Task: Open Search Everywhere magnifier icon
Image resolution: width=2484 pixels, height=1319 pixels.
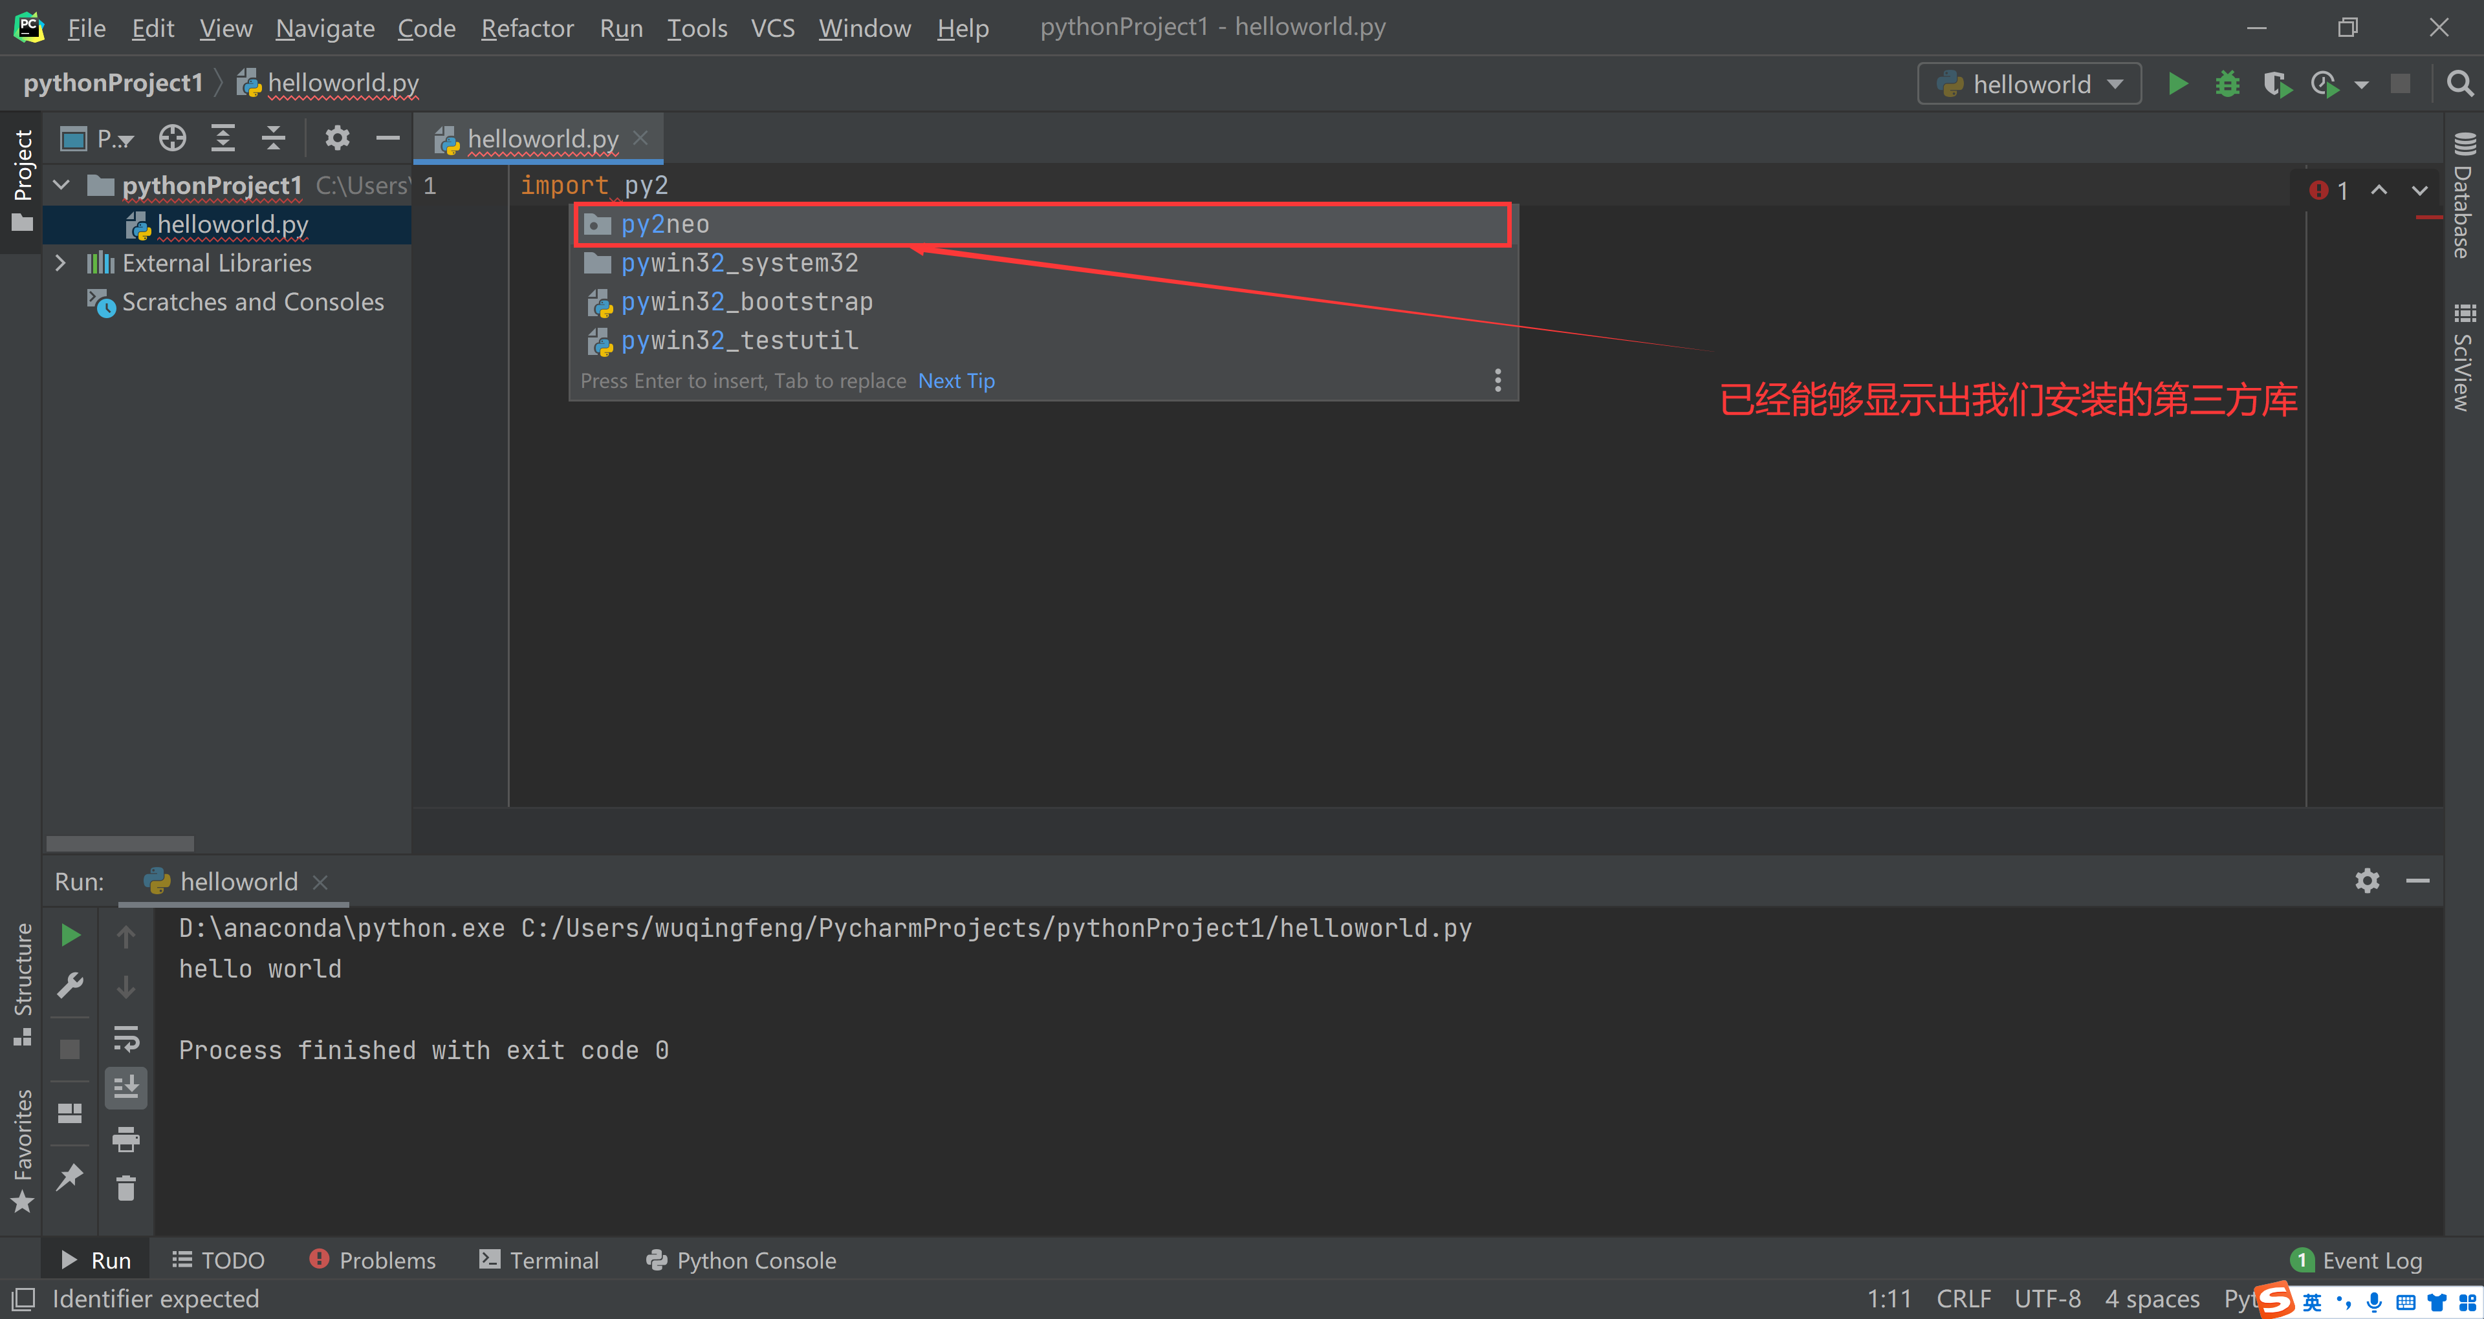Action: [2460, 84]
